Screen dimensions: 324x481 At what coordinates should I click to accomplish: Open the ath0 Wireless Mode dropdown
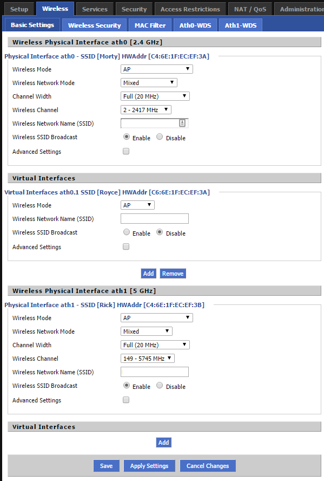click(156, 69)
